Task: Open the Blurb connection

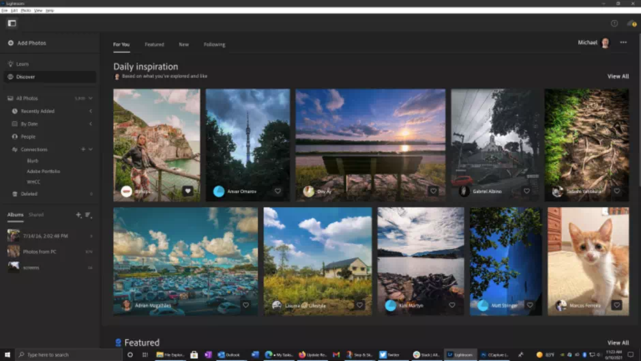Action: 33,161
